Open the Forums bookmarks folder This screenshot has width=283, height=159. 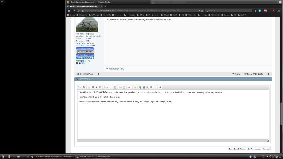(117, 15)
